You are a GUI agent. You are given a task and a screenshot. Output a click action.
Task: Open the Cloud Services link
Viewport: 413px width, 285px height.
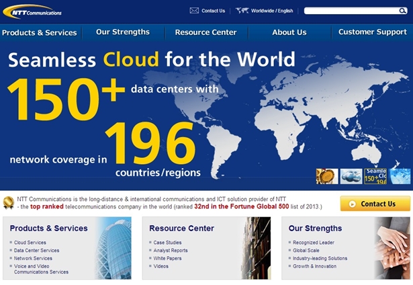click(x=30, y=242)
